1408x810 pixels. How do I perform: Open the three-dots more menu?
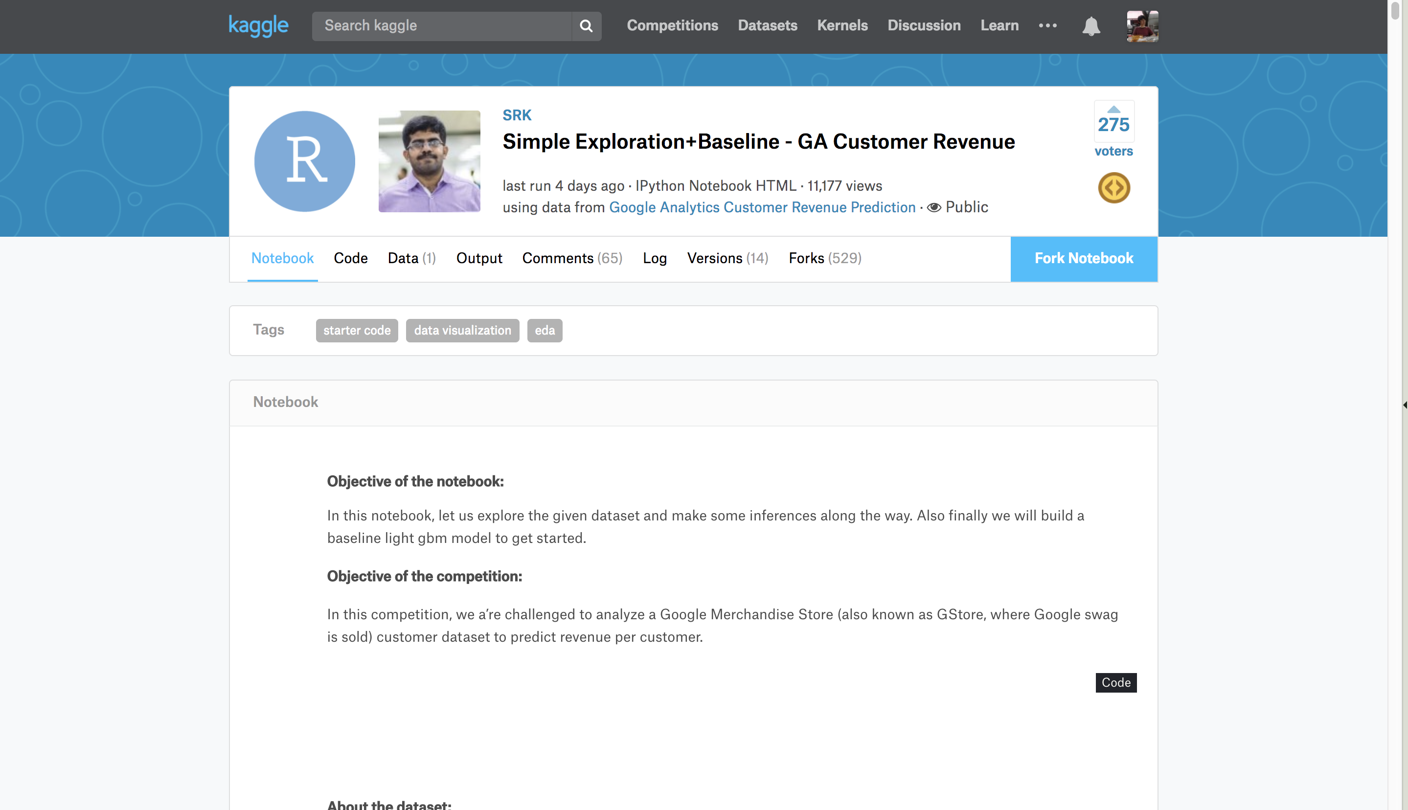coord(1047,25)
